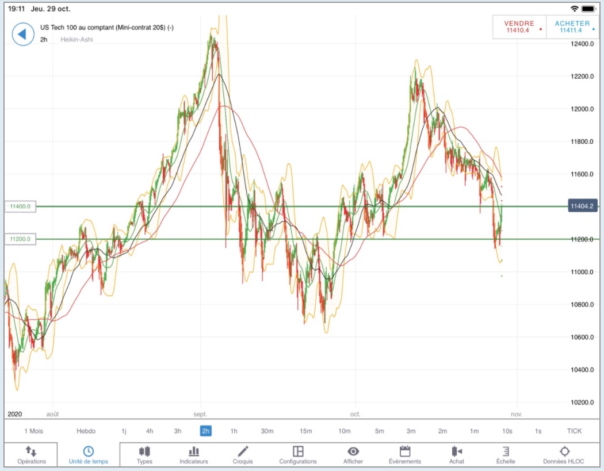
Task: Open the Configurations layout menu
Action: coord(298,454)
